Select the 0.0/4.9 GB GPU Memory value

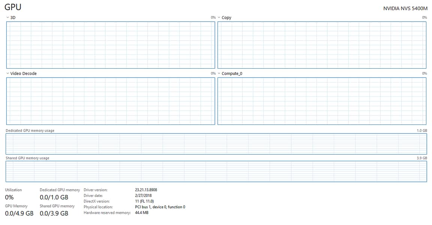(x=19, y=213)
